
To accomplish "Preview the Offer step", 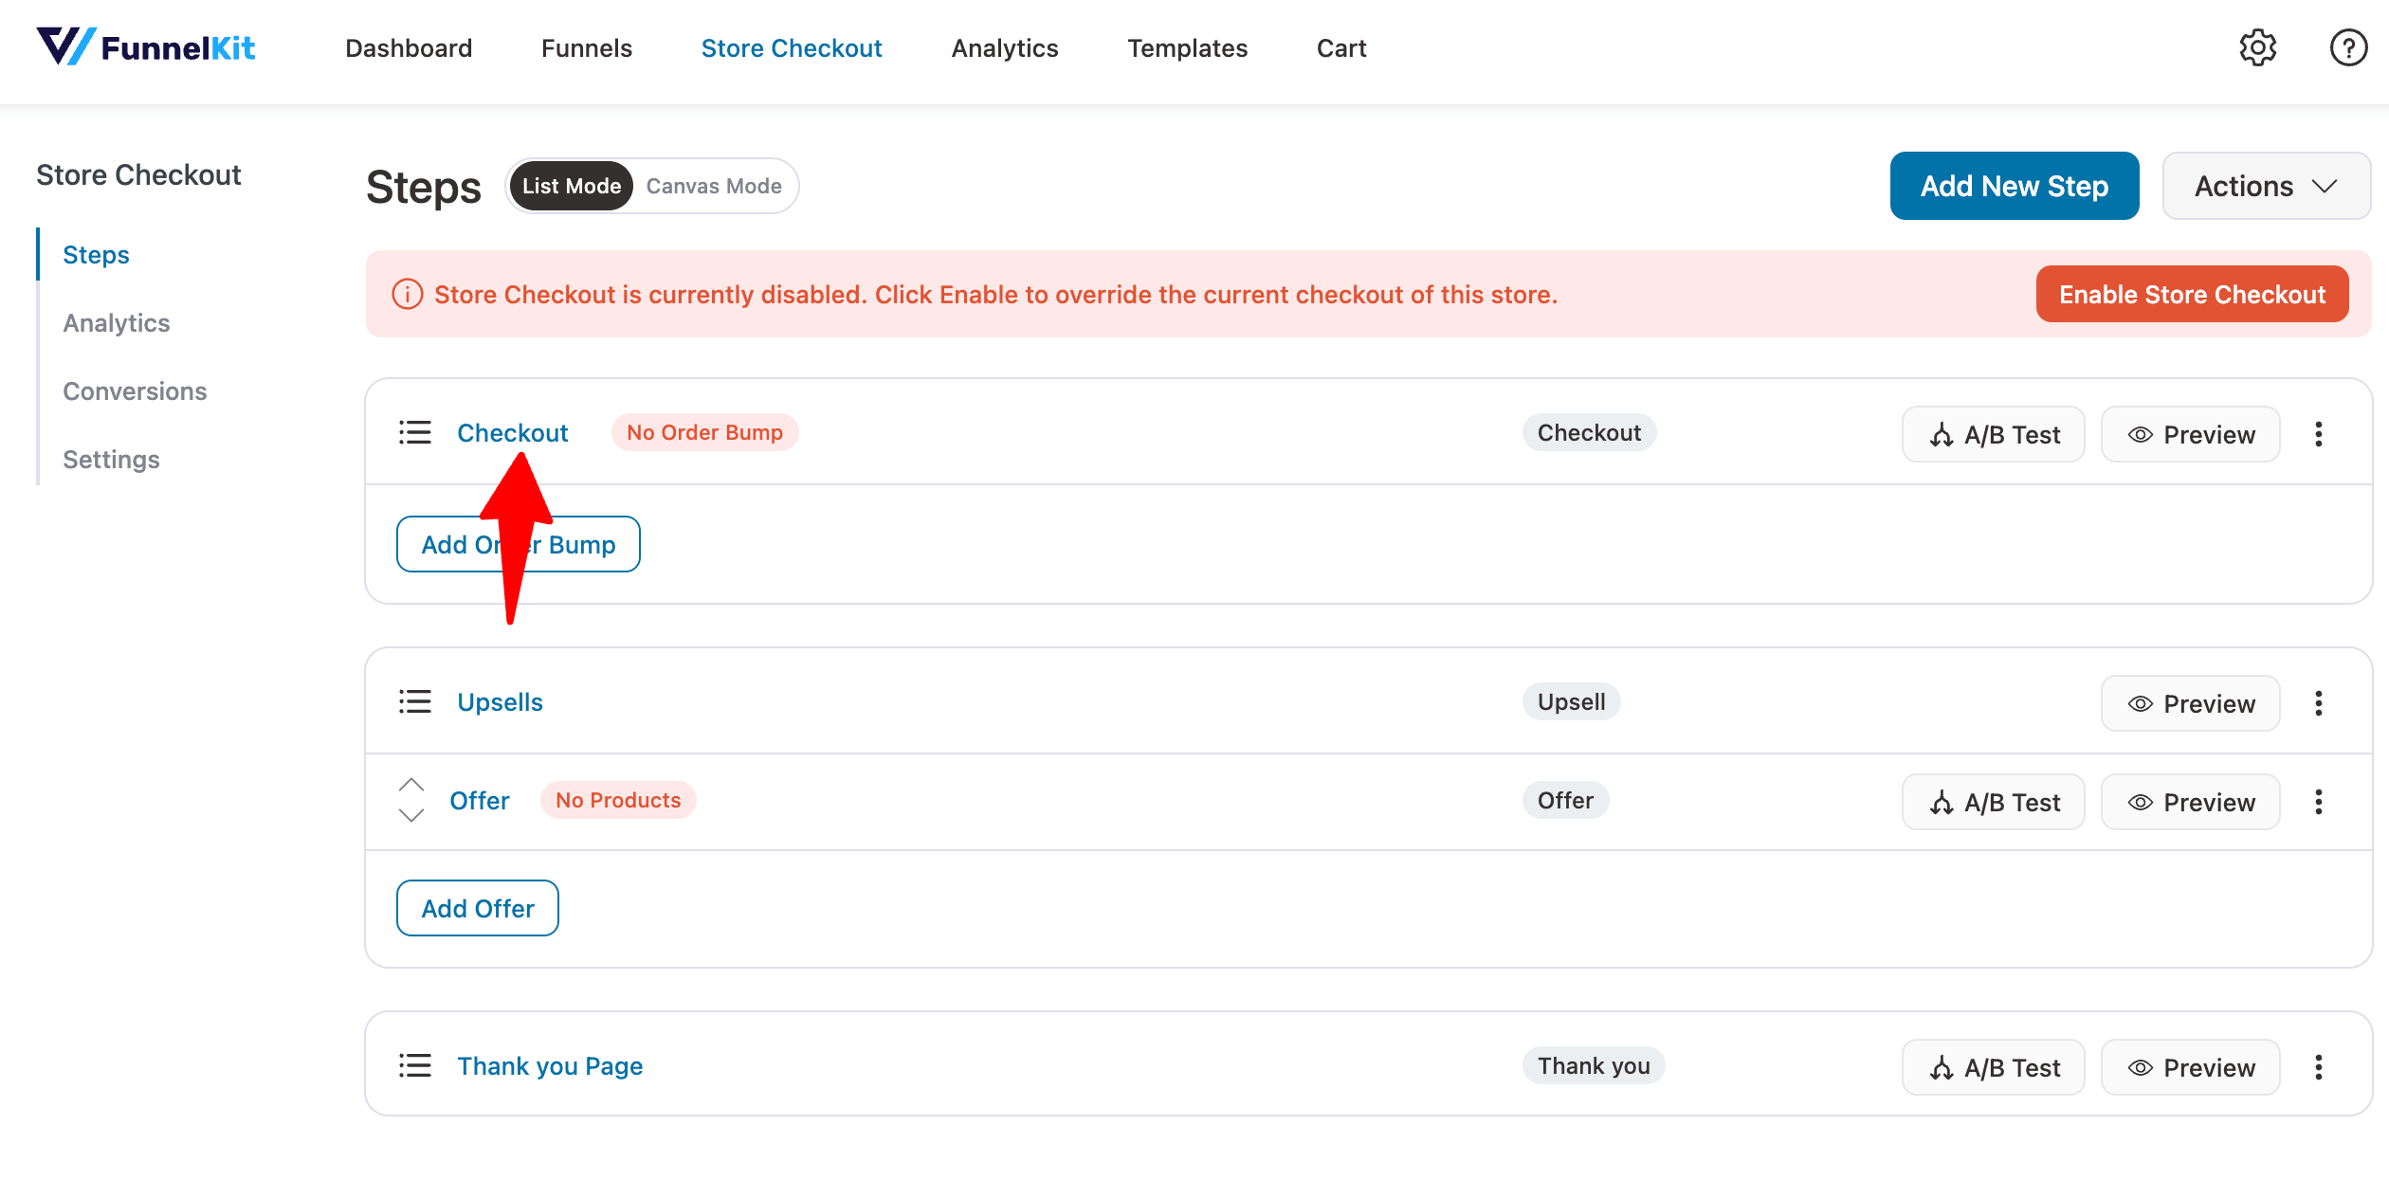I will tap(2191, 802).
